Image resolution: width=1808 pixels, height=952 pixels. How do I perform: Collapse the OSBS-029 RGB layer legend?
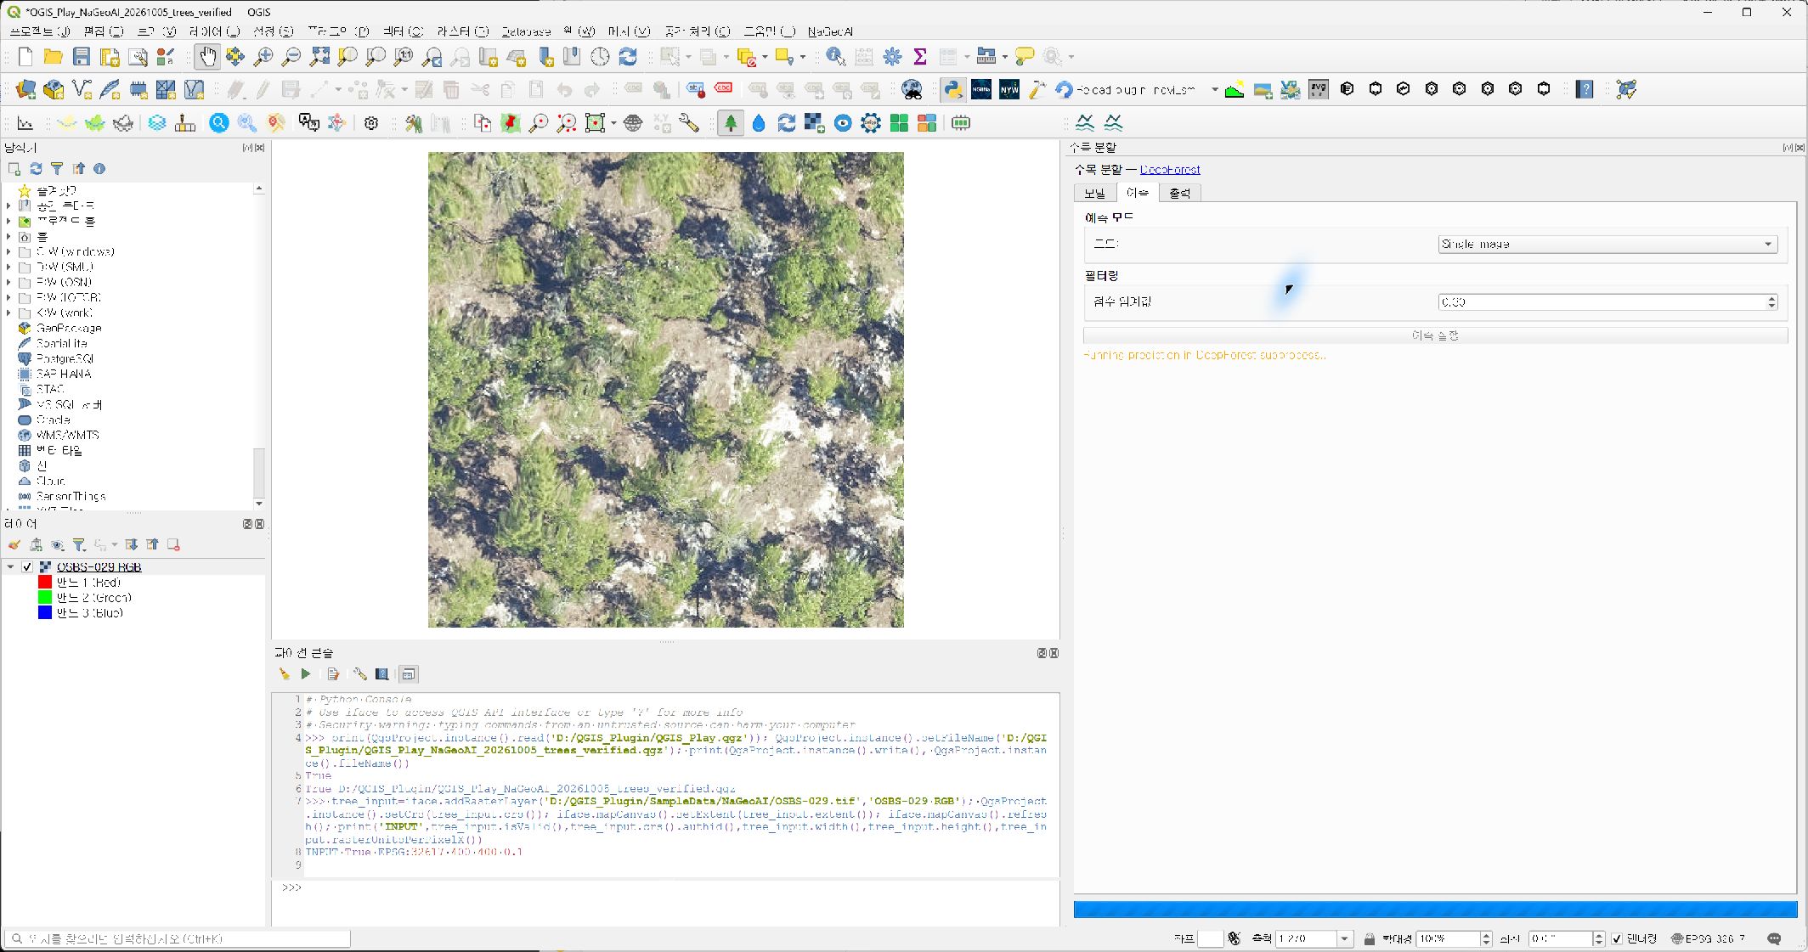(x=10, y=567)
